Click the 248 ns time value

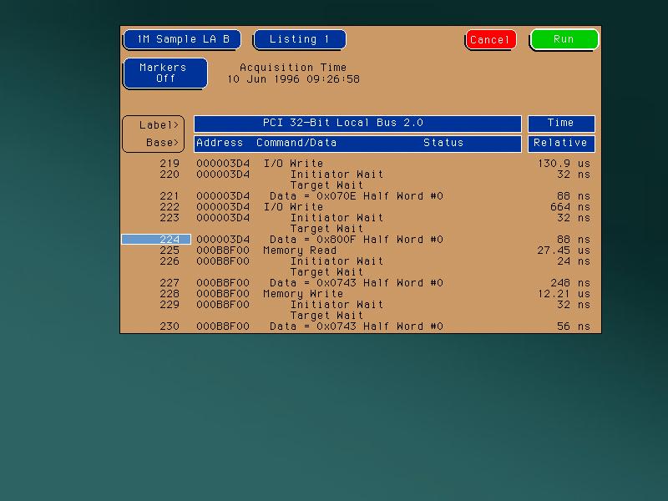coord(570,283)
